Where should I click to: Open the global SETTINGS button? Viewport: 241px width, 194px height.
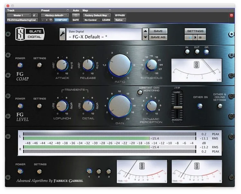click(x=195, y=31)
